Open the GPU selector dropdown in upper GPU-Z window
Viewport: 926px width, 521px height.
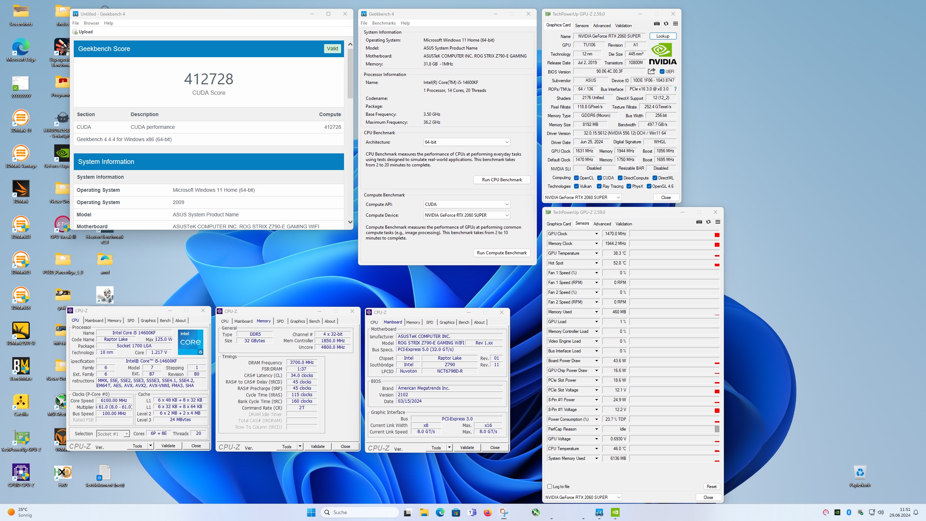click(x=583, y=198)
